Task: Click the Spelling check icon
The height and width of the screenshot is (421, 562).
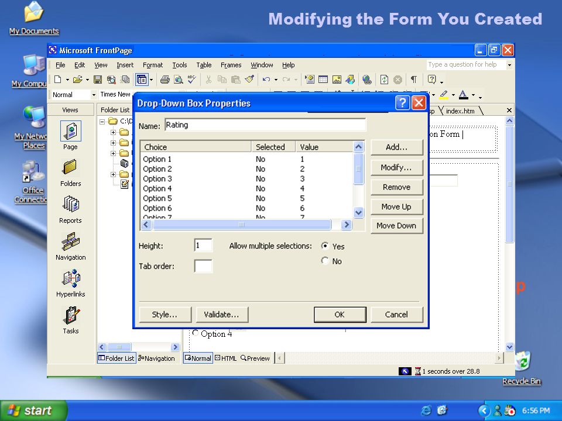Action: (x=192, y=80)
